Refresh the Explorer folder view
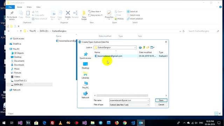This screenshot has width=224, height=126. (183, 31)
